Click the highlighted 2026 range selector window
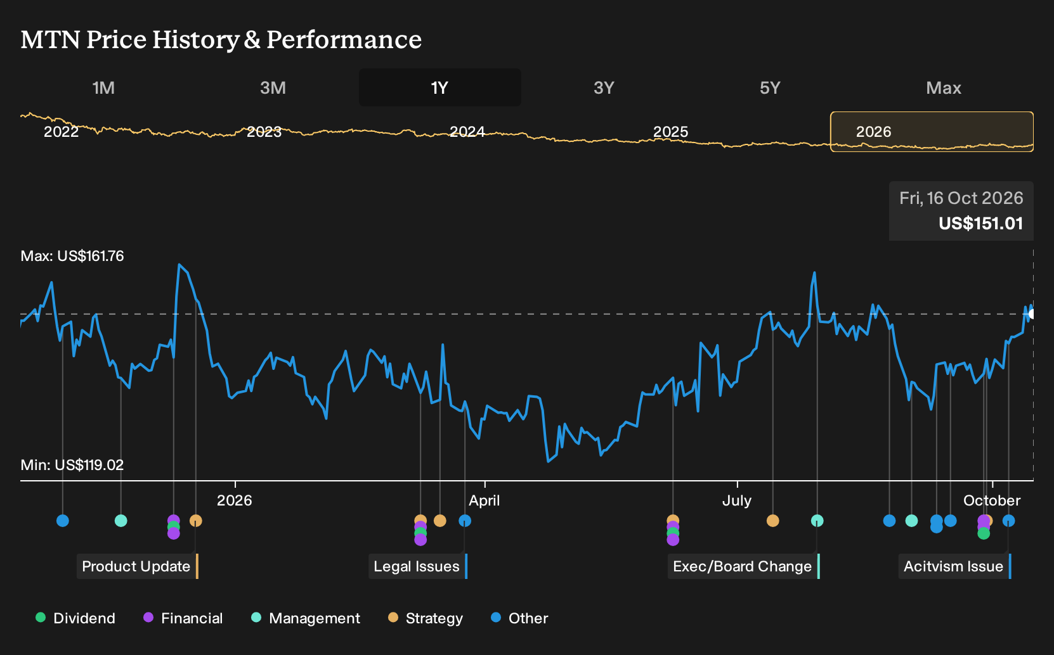Screen dimensions: 1054x655 click(932, 132)
